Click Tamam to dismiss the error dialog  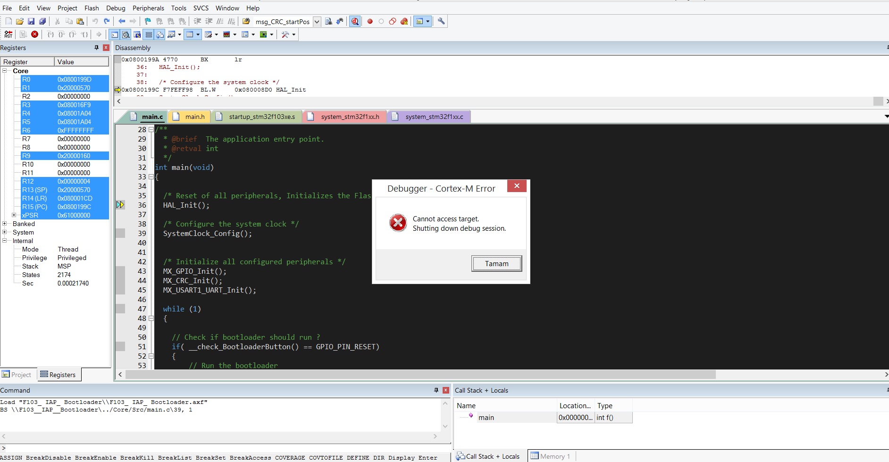click(496, 264)
